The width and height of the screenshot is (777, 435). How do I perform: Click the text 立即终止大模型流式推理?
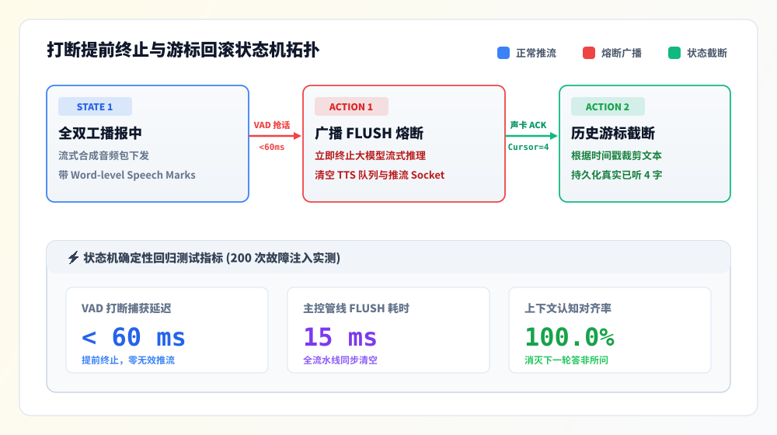(x=370, y=155)
